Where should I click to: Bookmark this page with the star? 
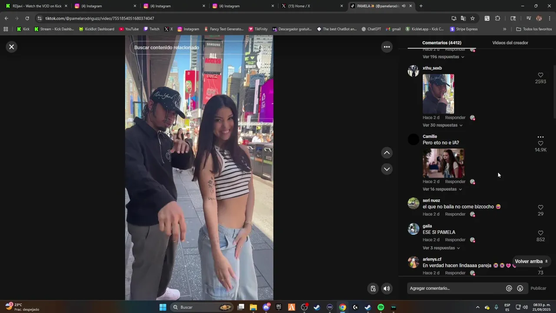coord(473,18)
